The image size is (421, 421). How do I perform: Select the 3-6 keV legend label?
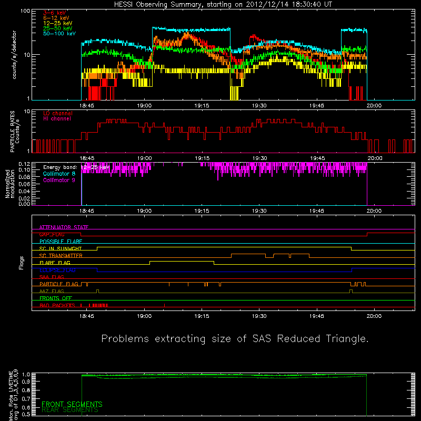click(55, 13)
